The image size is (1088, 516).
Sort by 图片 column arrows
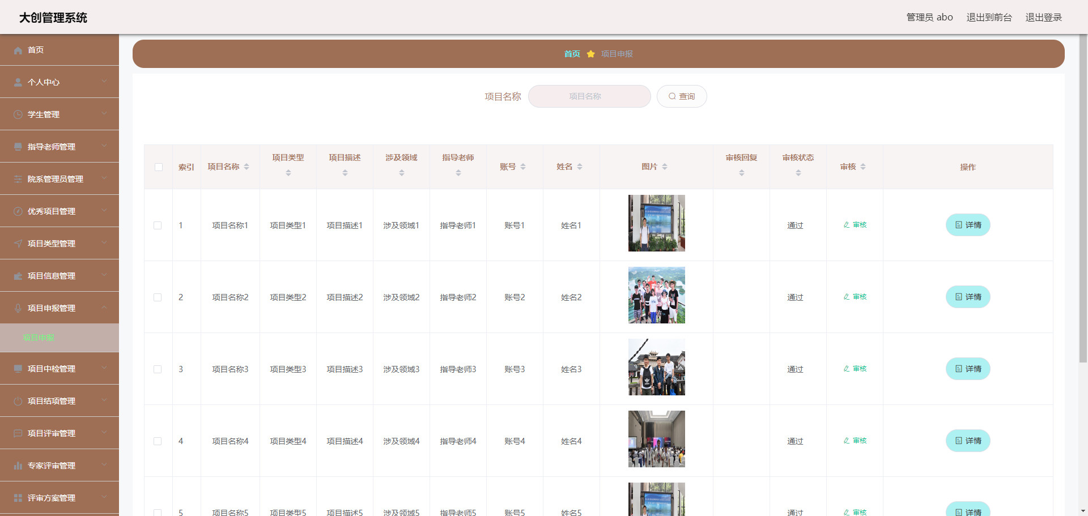[665, 167]
